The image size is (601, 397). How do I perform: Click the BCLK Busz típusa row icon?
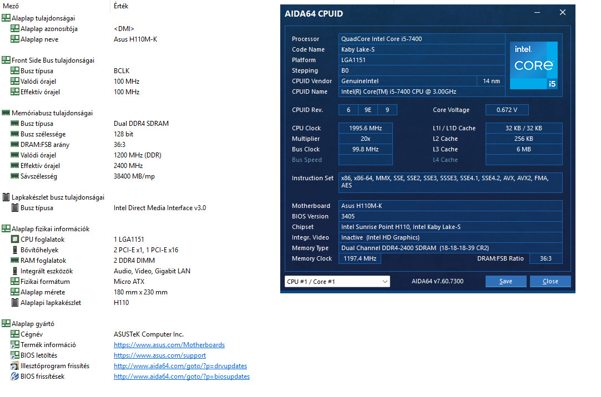15,70
